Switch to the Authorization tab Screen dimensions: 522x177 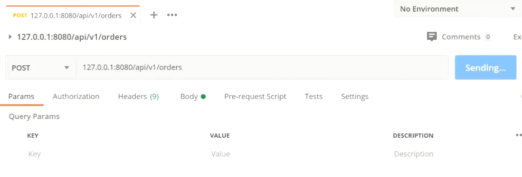coord(76,97)
